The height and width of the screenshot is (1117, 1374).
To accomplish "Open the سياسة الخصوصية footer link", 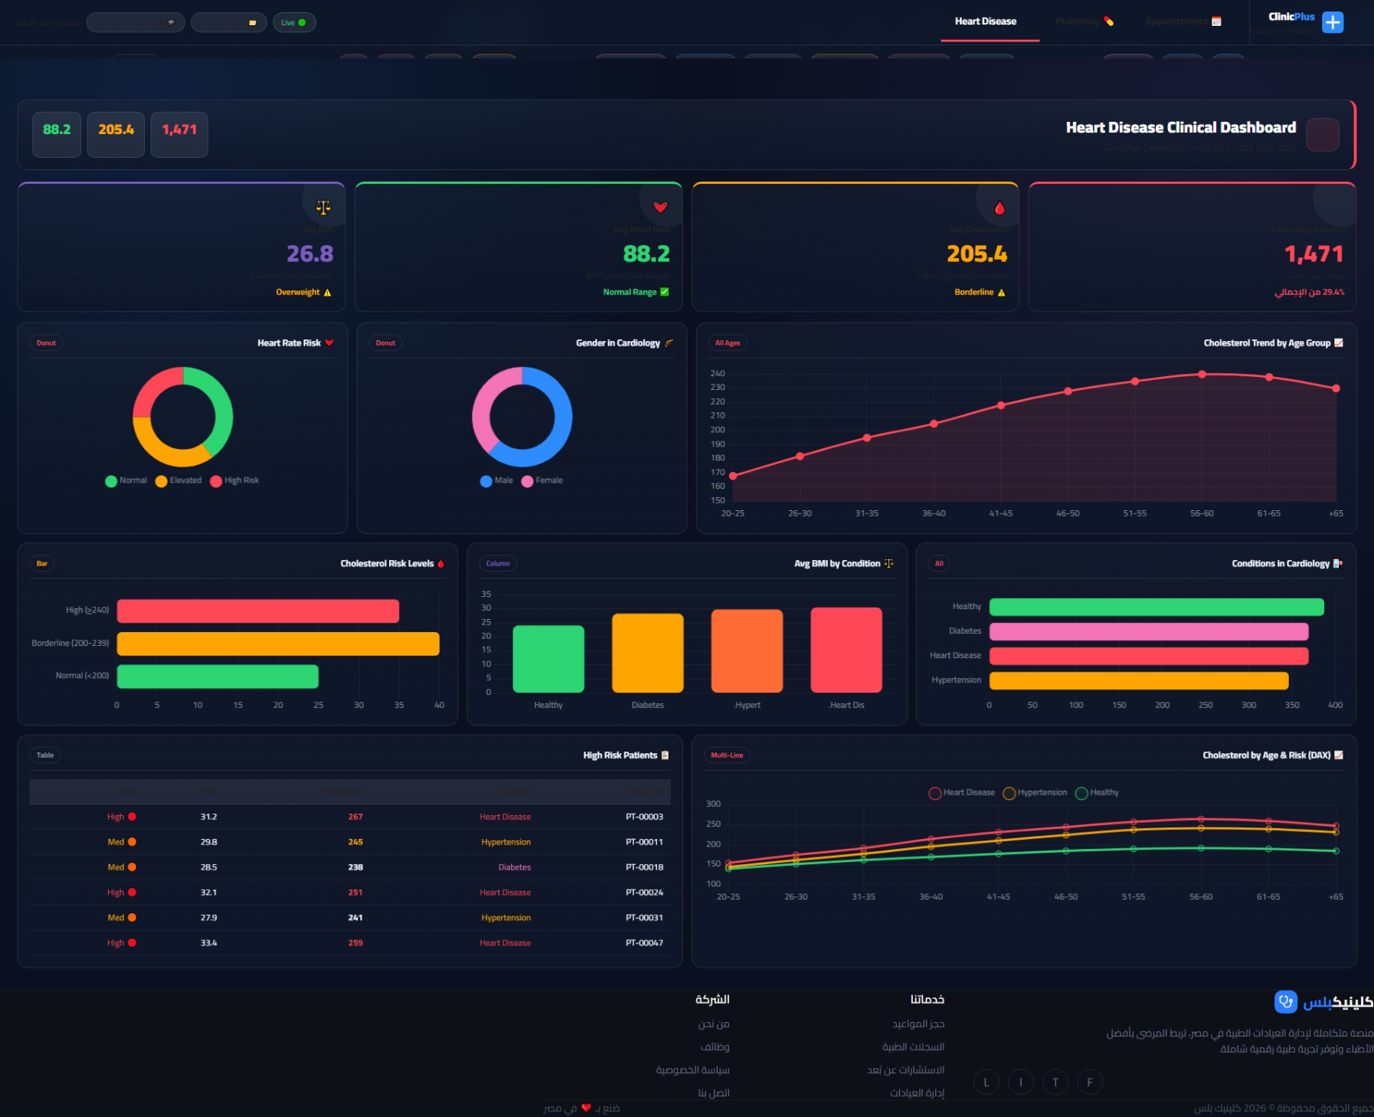I will coord(692,1070).
